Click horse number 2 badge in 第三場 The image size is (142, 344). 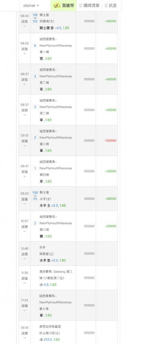[x=35, y=138]
